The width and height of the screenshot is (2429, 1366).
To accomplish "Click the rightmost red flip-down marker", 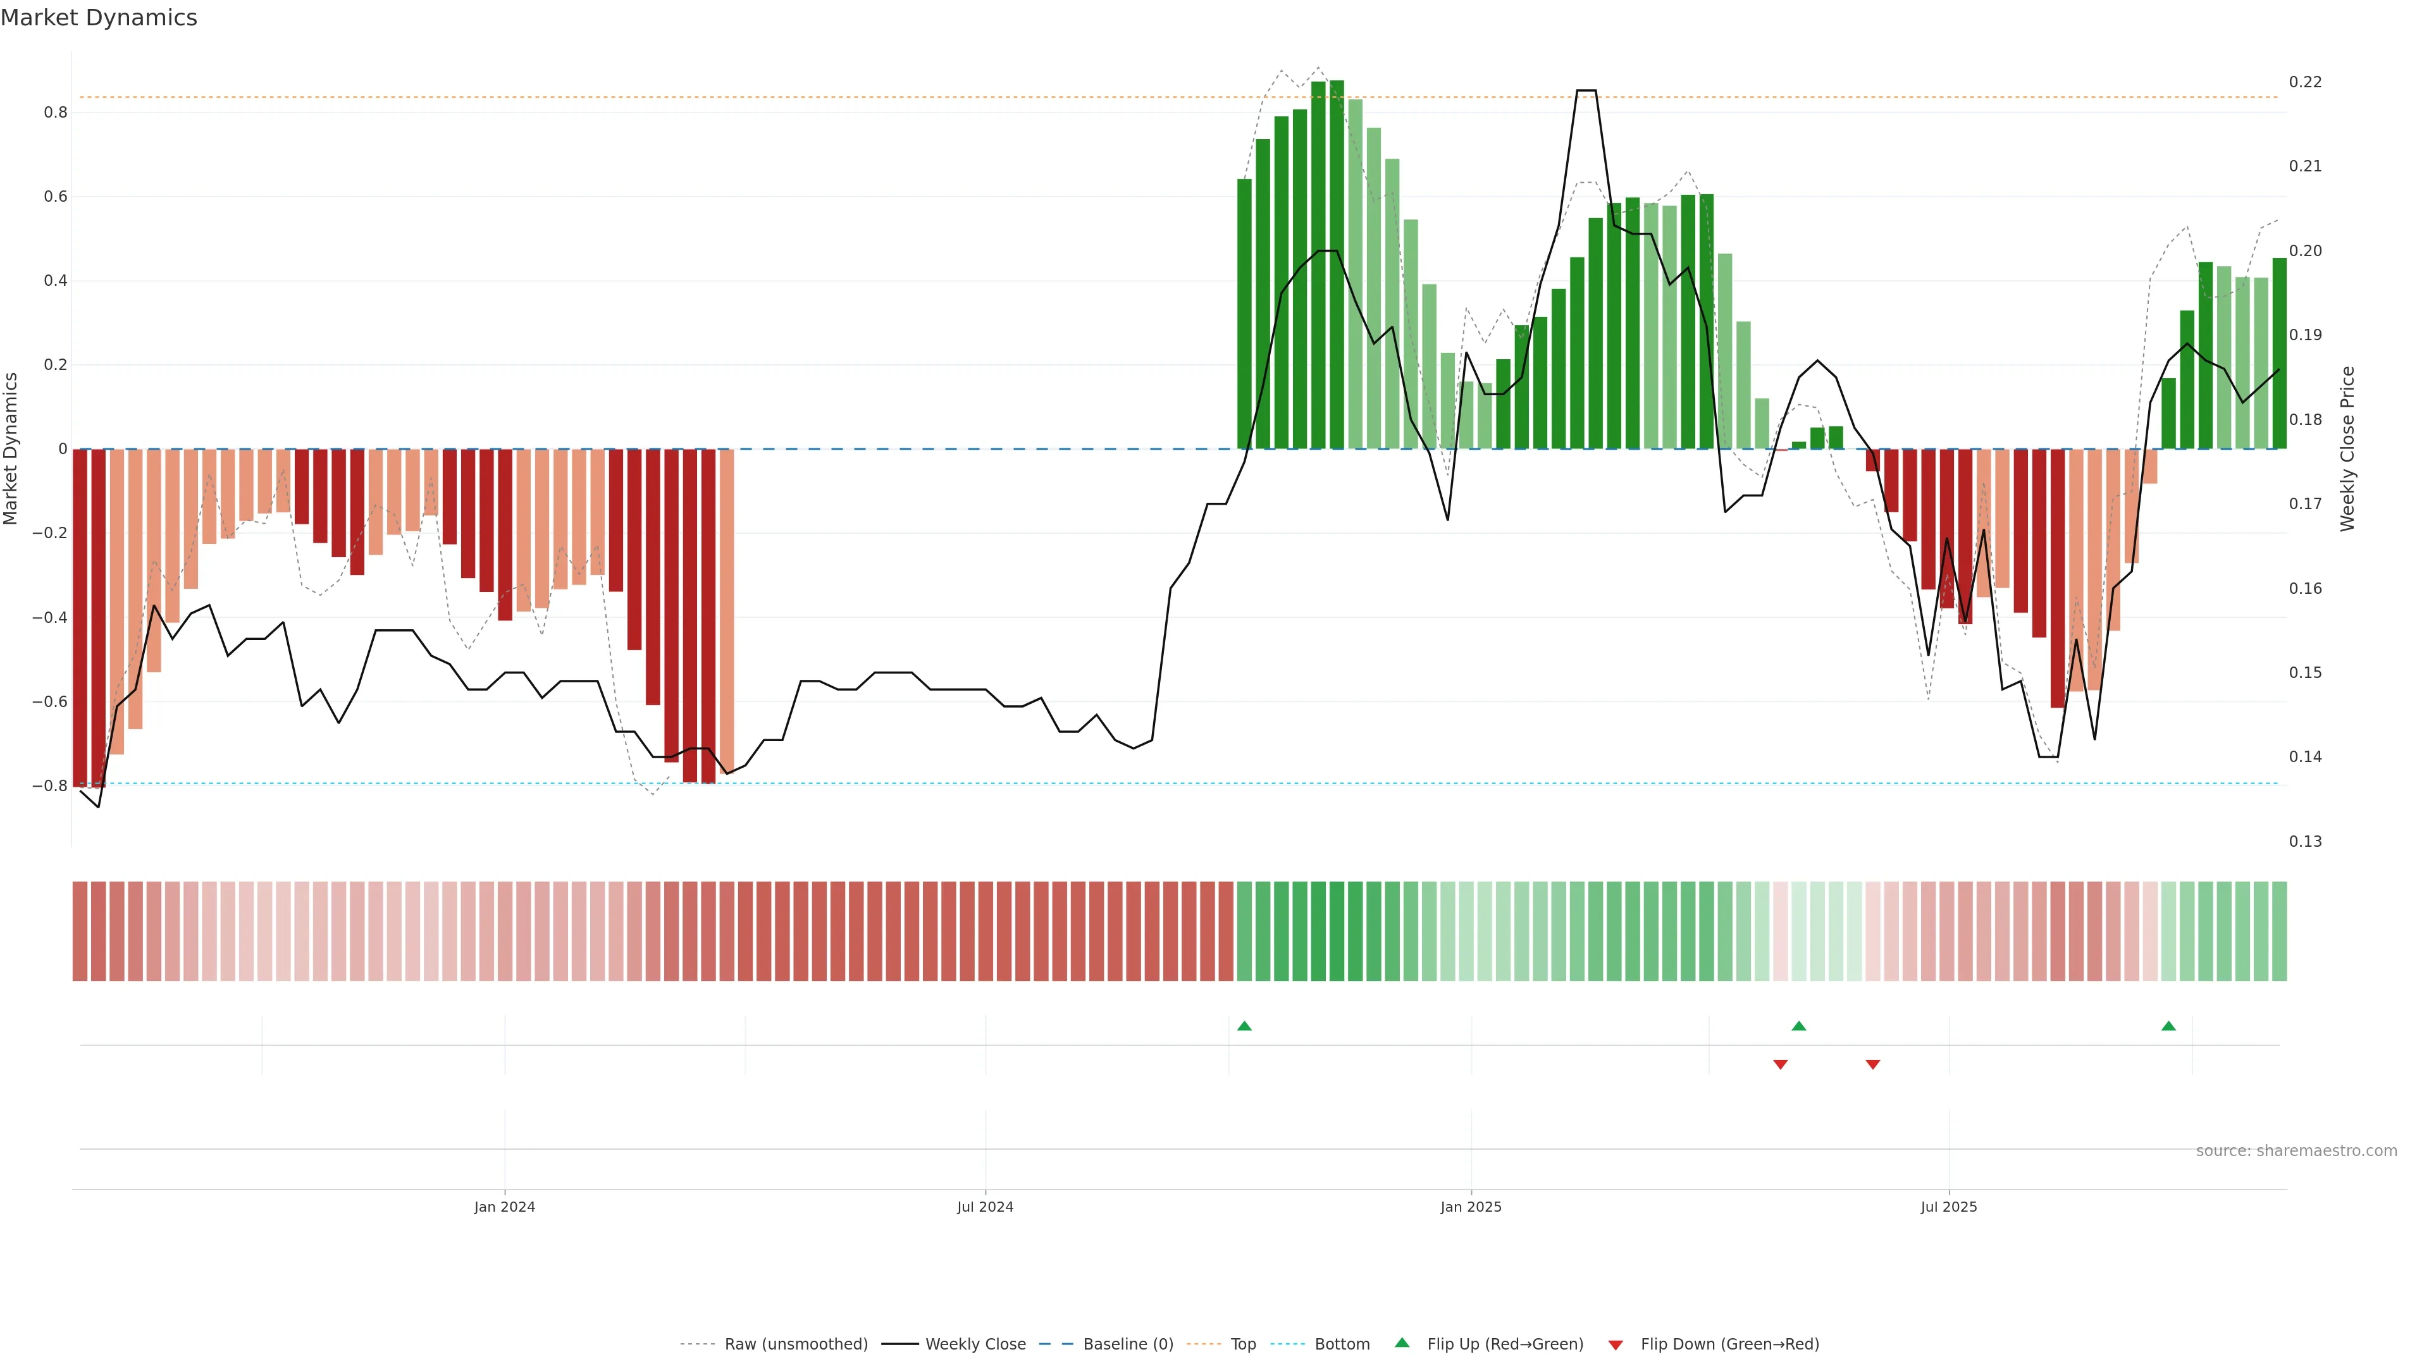I will click(1872, 1064).
